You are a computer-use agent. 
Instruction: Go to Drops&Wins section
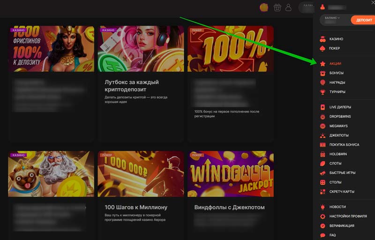tap(340, 117)
